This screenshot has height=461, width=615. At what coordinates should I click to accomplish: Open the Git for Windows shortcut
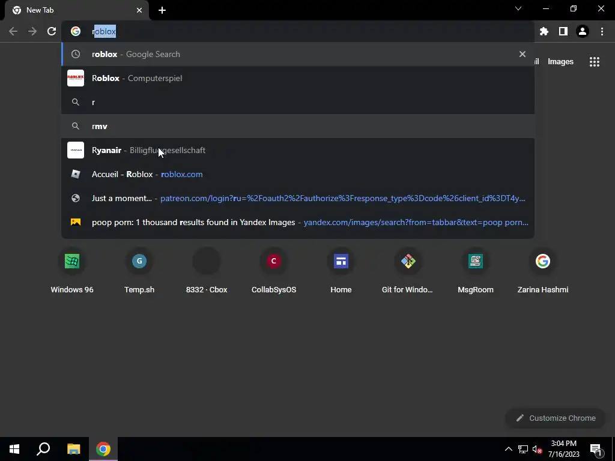tap(408, 272)
